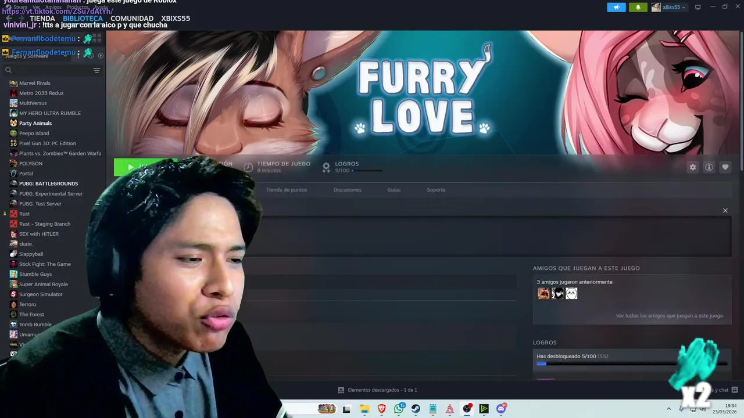
Task: Click The Forest game icon
Action: (x=13, y=315)
